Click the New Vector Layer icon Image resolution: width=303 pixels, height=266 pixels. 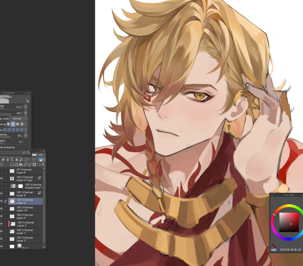tap(16, 165)
